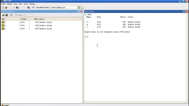Click the Command Window vertical scrollbar
Screen dimensions: 189x106
click(x=187, y=57)
